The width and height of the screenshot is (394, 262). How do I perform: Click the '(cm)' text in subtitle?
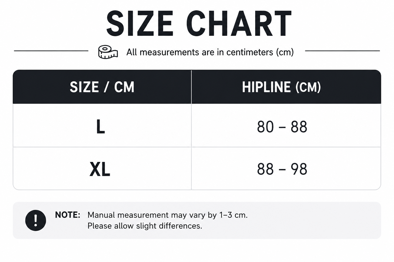[285, 52]
